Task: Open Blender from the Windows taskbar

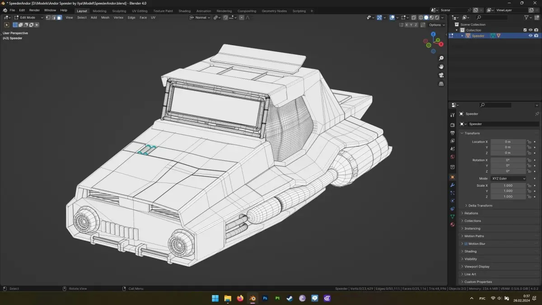Action: click(x=252, y=298)
